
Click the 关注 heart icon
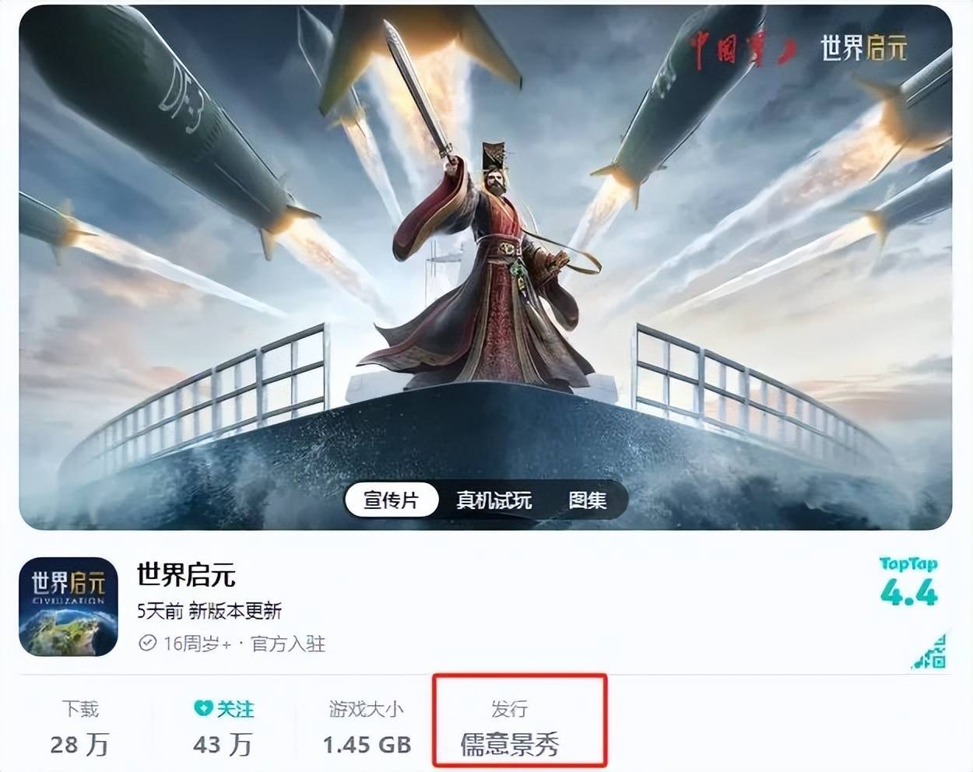pos(203,708)
